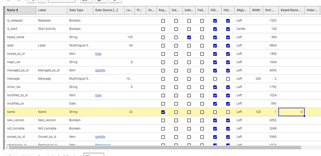321x156 pixels.
Task: Tick the Required checkbox for minor_rev row
Action: pos(163,87)
